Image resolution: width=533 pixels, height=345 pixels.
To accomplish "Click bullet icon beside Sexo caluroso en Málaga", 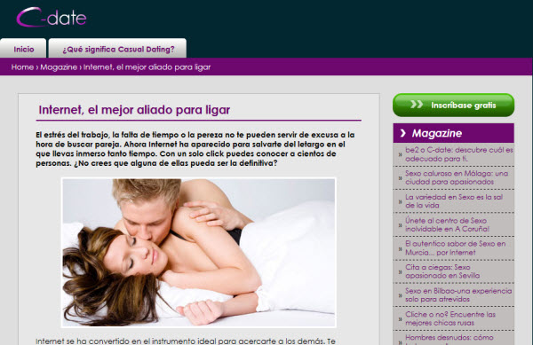I will 400,177.
